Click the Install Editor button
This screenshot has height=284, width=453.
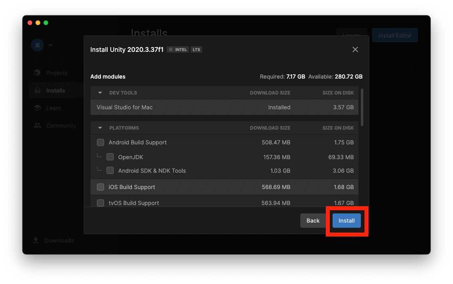395,35
